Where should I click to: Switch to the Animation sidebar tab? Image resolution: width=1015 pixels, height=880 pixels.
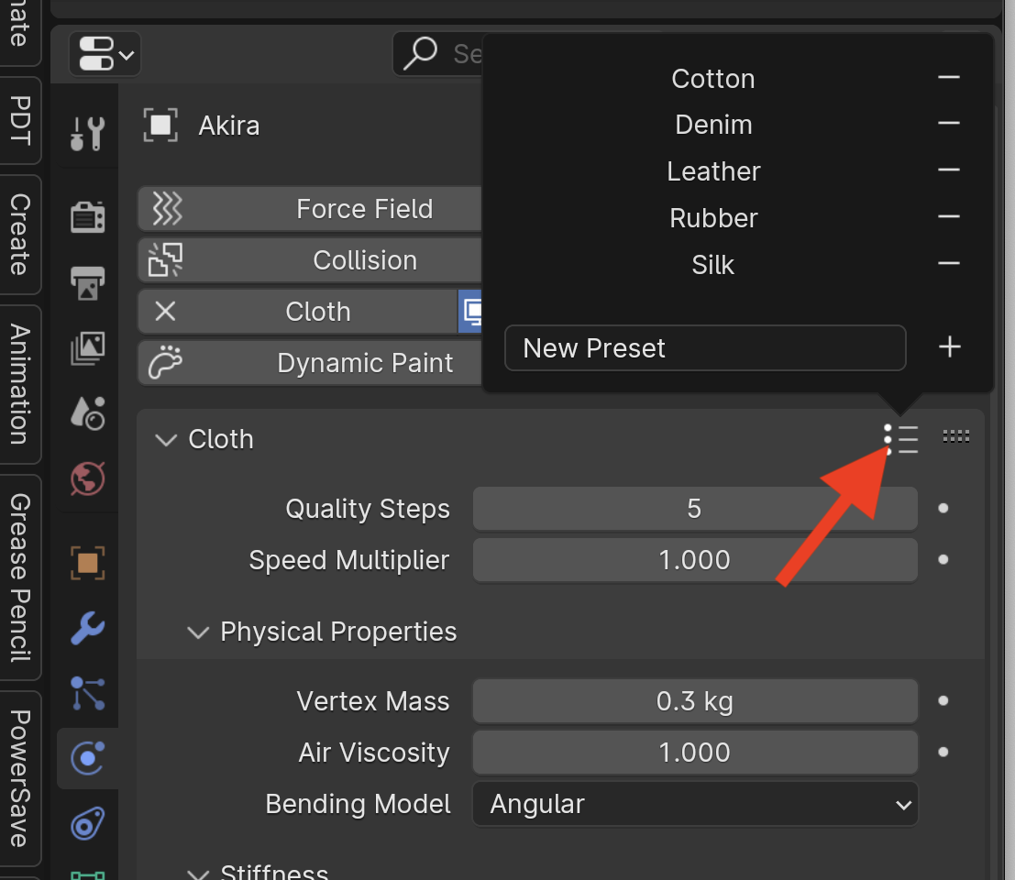20,384
